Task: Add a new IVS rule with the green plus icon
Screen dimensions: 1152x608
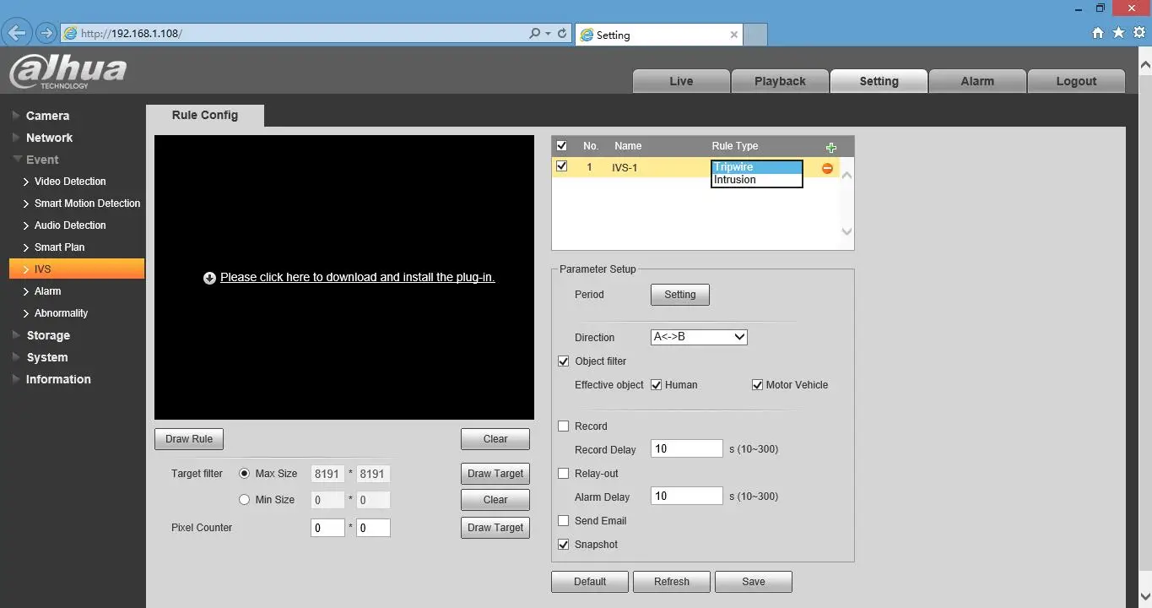Action: pos(831,147)
